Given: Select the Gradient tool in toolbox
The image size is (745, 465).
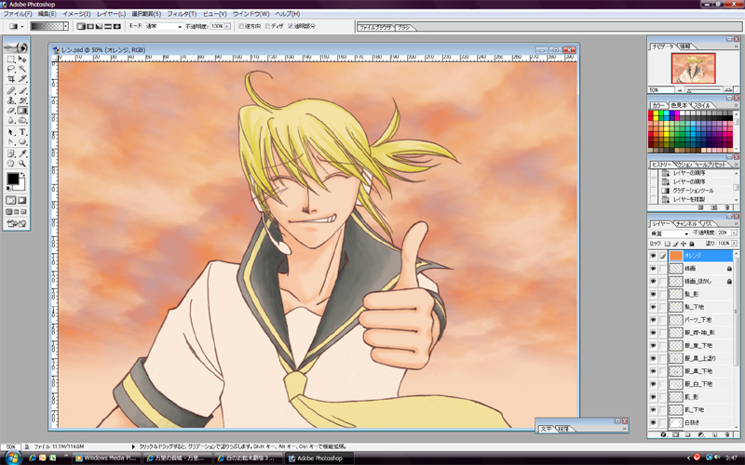Looking at the screenshot, I should [22, 110].
